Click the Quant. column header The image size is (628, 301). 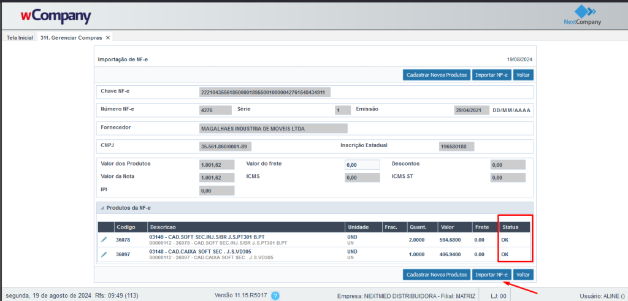point(422,227)
